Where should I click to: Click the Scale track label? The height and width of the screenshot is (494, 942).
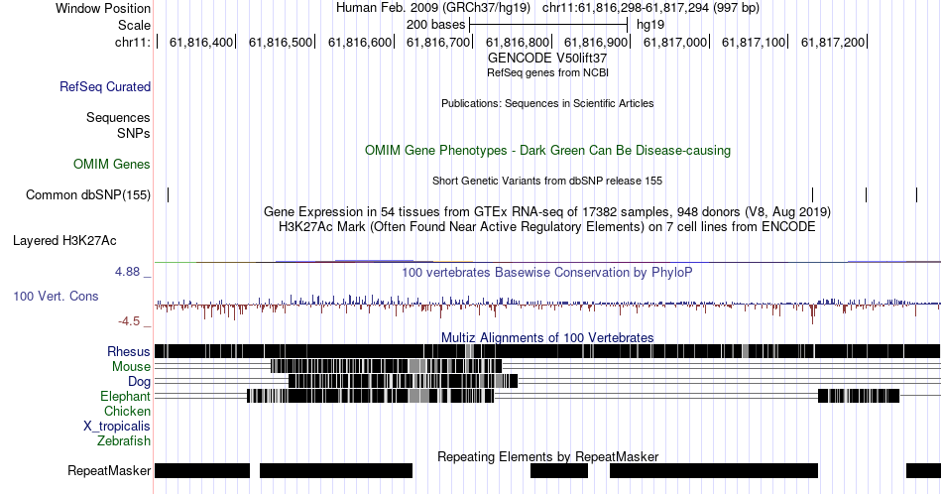coord(134,25)
